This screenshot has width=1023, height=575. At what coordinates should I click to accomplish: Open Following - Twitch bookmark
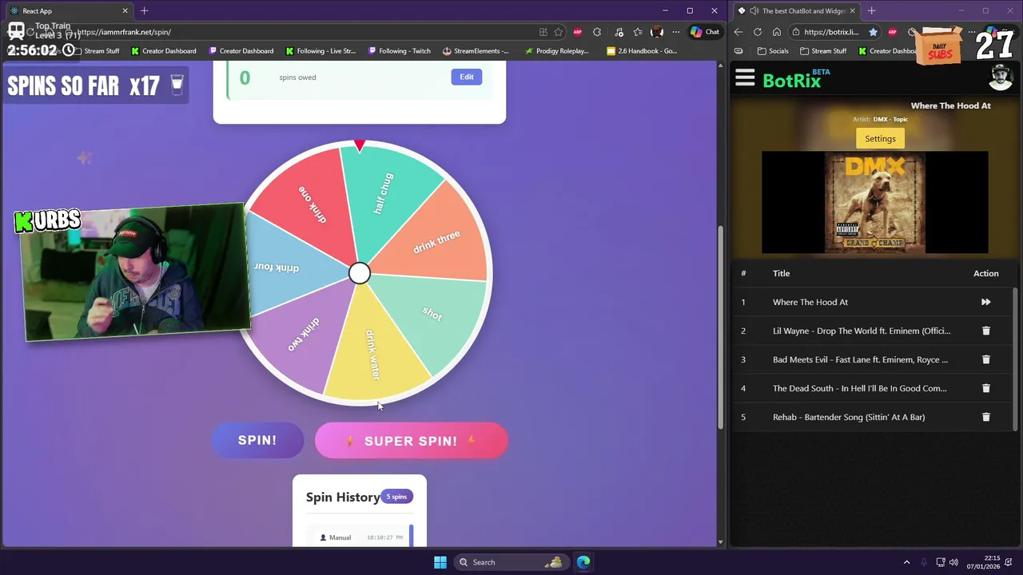400,51
